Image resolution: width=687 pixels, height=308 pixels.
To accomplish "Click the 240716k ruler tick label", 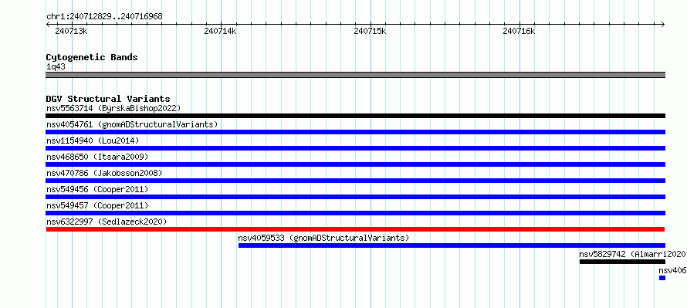I will tap(519, 31).
